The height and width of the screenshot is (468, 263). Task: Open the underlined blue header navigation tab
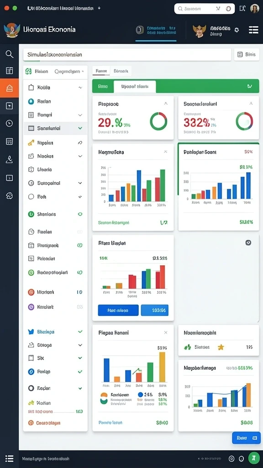(x=156, y=30)
